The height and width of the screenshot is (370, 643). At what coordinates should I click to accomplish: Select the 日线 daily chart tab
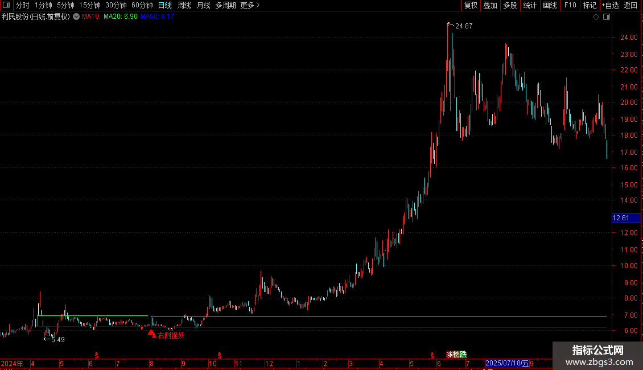tap(165, 5)
